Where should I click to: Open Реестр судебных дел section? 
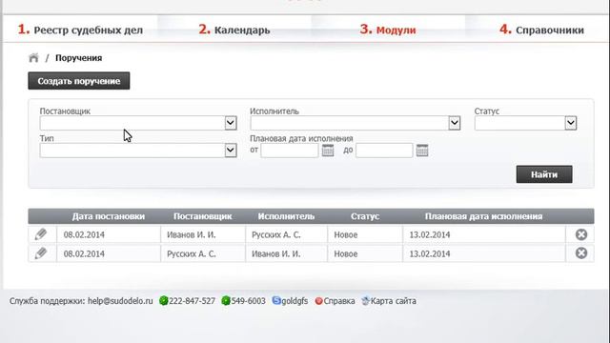coord(80,30)
